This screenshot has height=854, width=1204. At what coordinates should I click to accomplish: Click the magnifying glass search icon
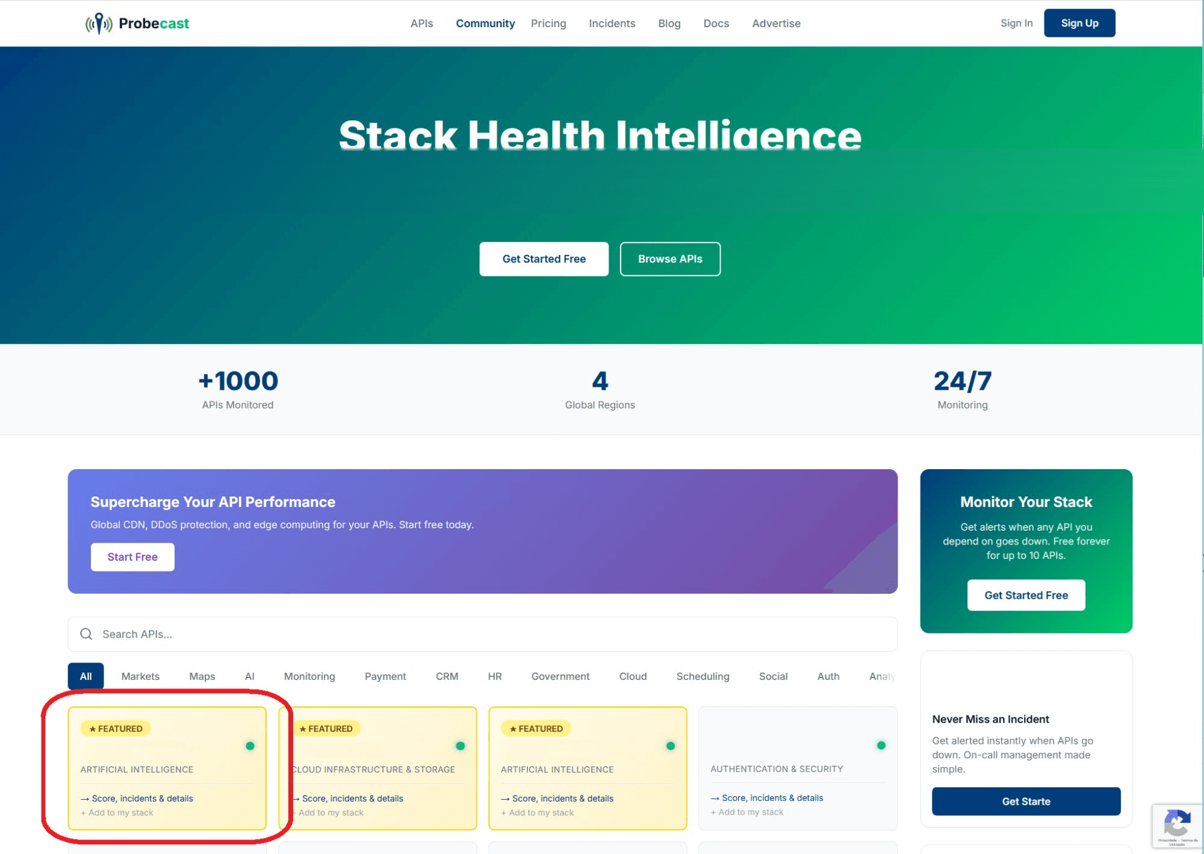(x=86, y=634)
